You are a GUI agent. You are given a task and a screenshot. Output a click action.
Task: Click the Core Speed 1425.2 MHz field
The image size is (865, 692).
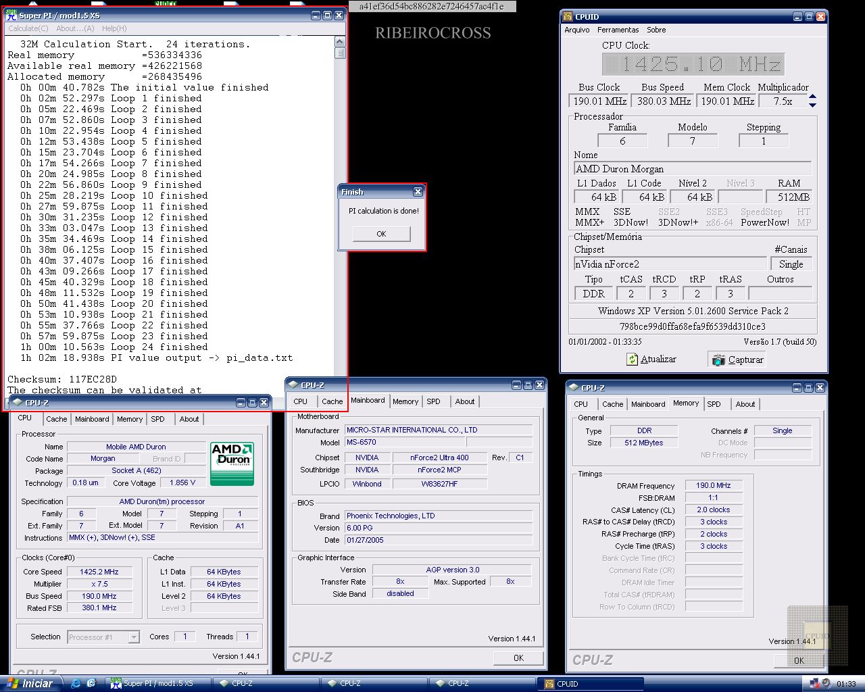coord(99,572)
